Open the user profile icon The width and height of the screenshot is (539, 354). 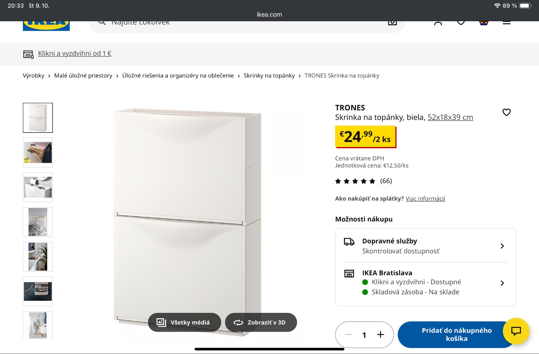click(438, 23)
